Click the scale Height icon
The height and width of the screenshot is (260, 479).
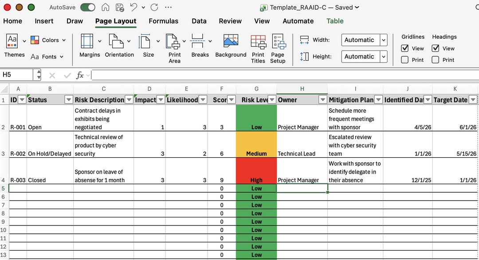click(304, 56)
